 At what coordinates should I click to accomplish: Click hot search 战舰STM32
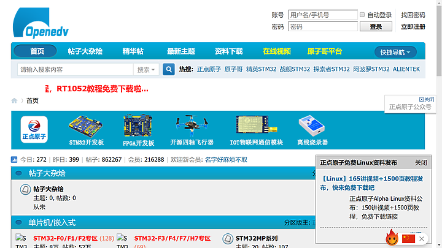tap(295, 69)
